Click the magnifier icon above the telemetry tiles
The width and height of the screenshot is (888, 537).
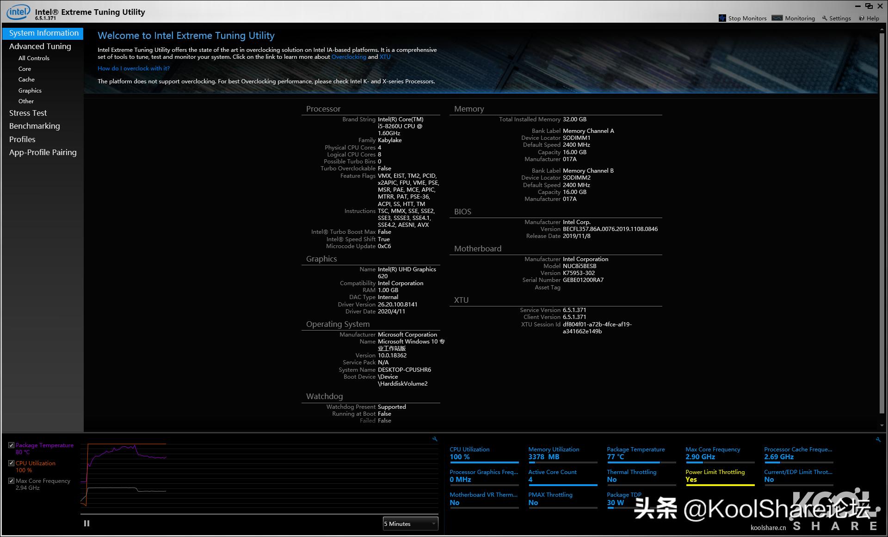click(x=878, y=439)
